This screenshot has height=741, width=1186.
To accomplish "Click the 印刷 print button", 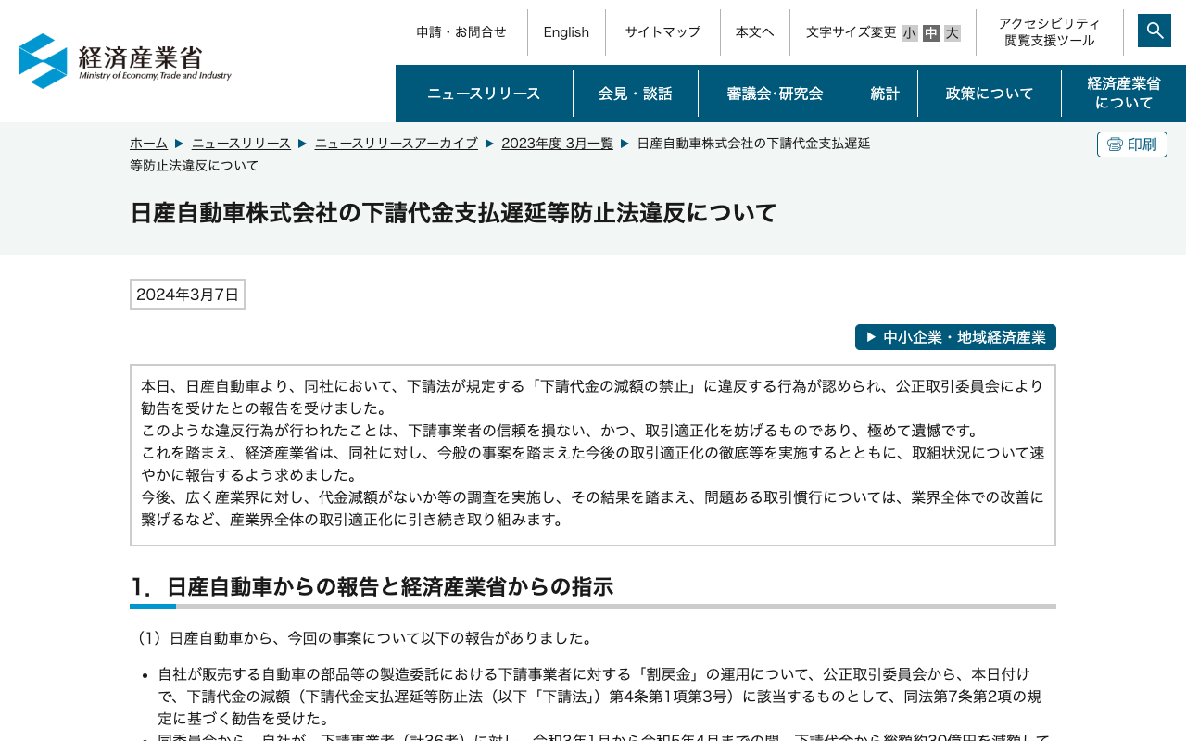I will tap(1132, 144).
